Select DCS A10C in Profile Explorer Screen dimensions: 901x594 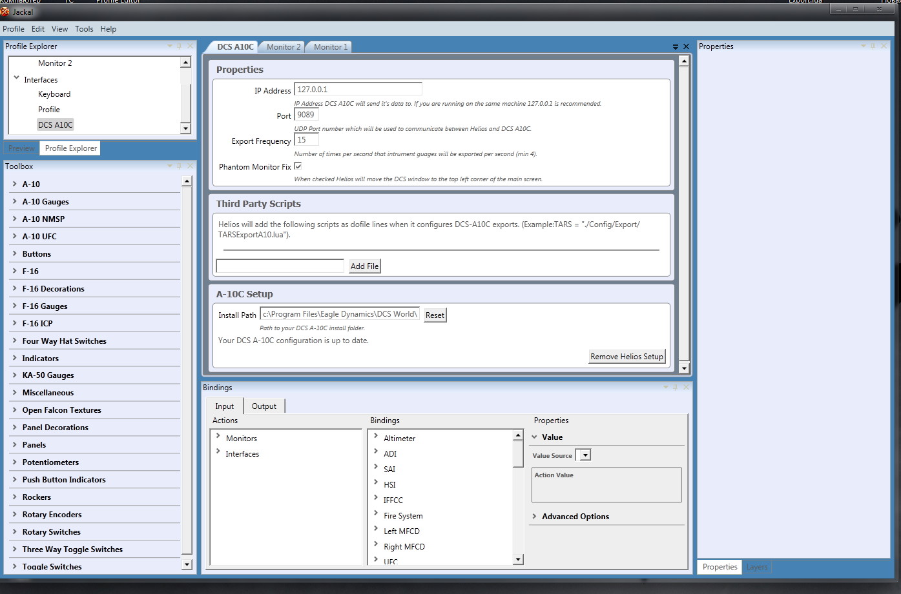coord(56,124)
